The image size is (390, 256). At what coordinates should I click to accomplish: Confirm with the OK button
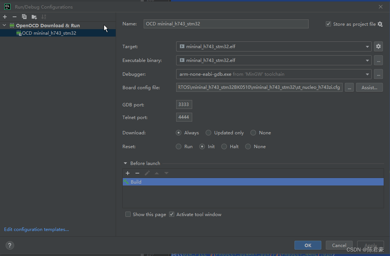pos(308,245)
